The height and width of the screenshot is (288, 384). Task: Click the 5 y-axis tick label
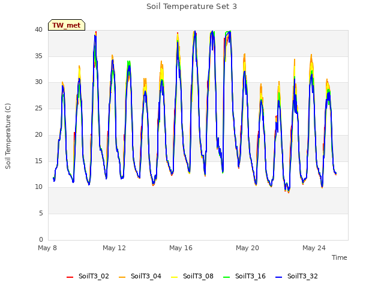(41, 214)
